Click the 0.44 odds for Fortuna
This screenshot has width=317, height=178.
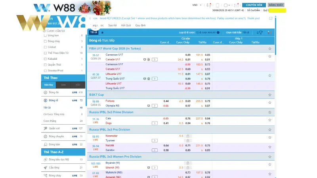(x=166, y=101)
